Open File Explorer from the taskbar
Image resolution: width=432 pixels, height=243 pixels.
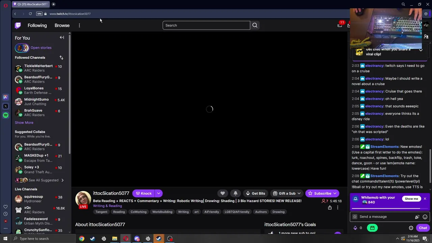[115, 239]
